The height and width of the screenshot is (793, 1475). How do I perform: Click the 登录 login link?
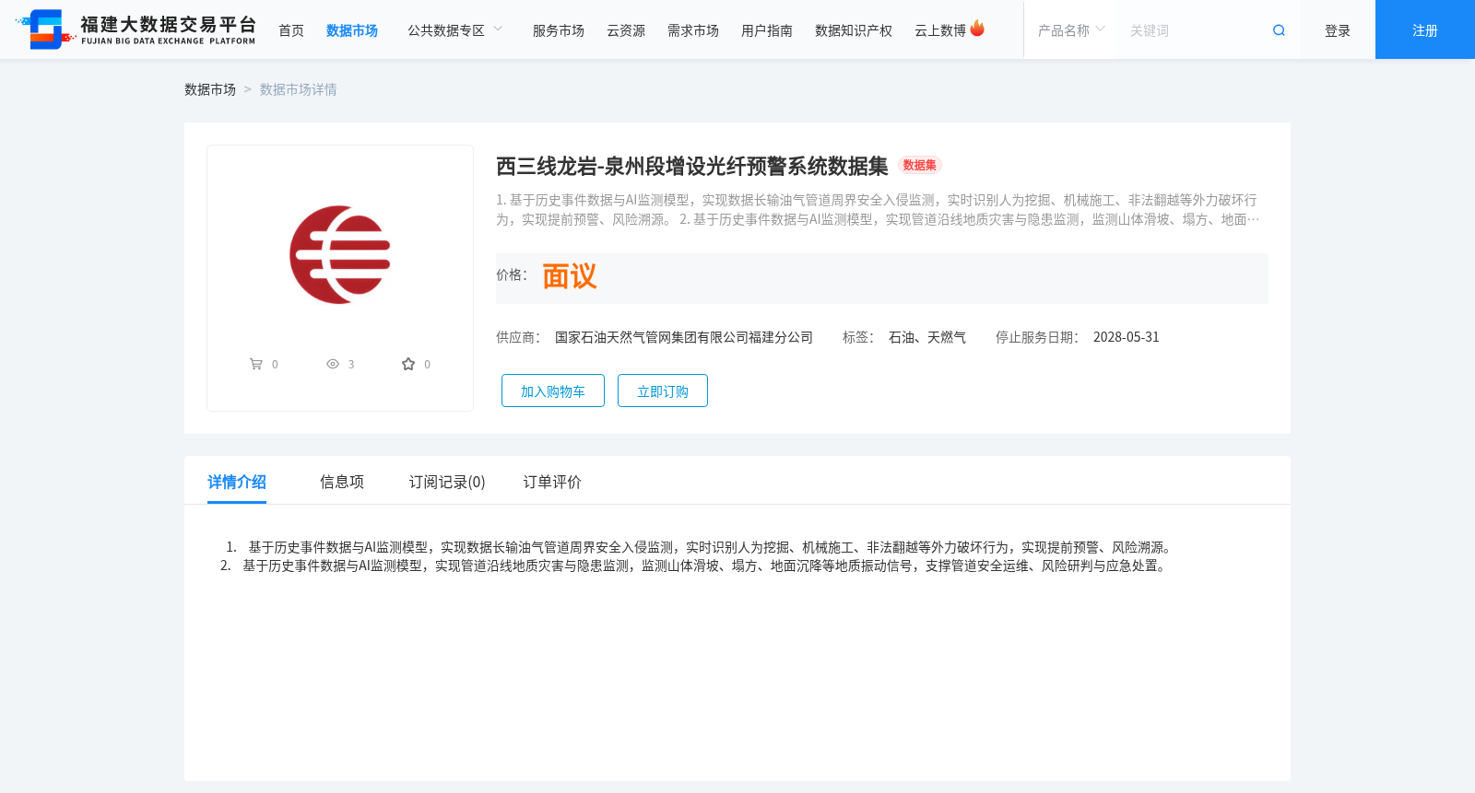pos(1338,30)
